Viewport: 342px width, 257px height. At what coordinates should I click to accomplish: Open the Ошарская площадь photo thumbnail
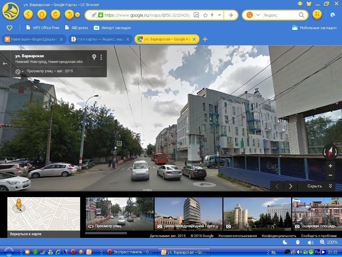tap(317, 214)
